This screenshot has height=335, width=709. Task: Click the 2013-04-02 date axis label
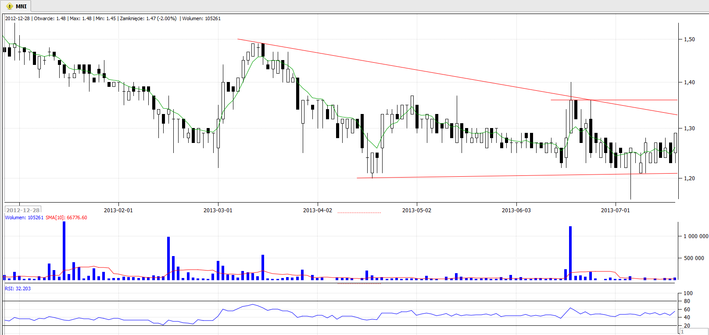(317, 210)
